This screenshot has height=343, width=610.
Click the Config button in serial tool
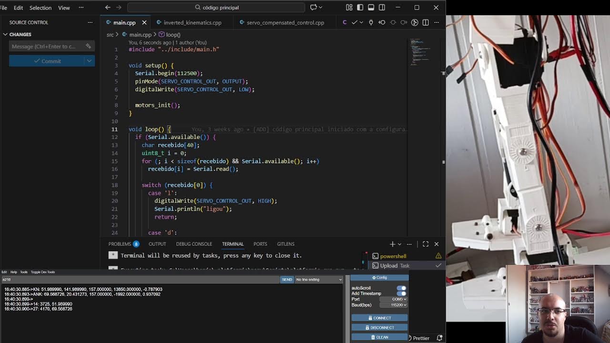pos(379,278)
